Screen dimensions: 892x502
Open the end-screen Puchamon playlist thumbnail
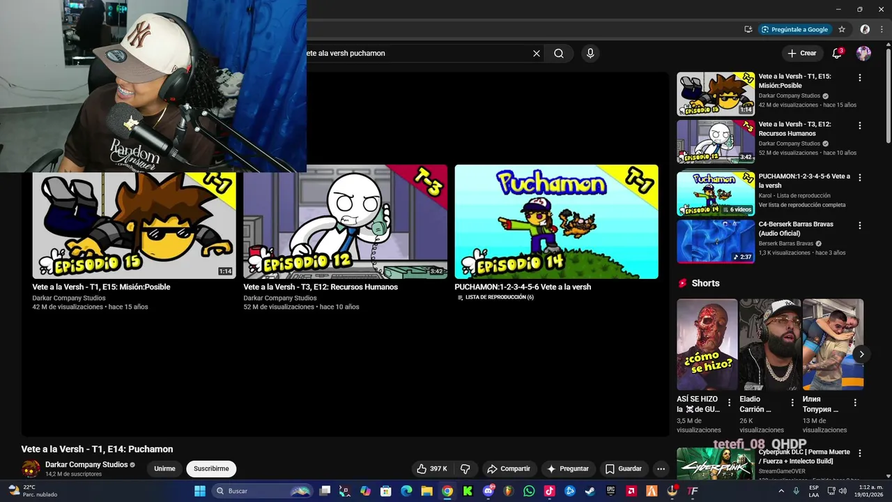click(556, 222)
